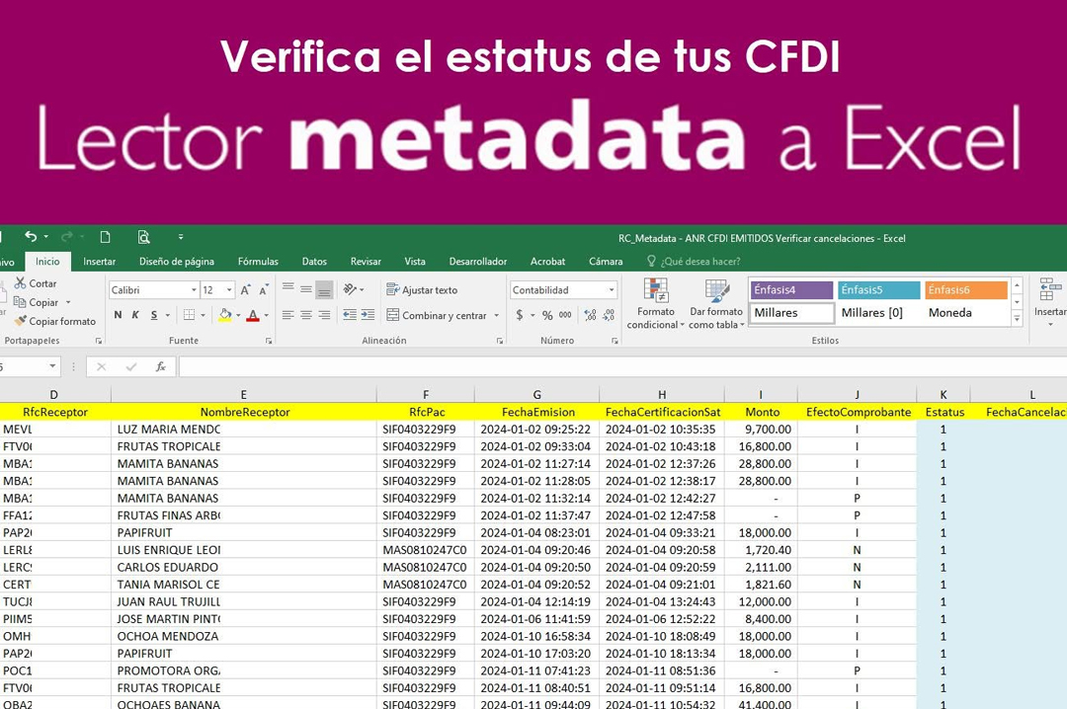Select the Millares cell style

[x=792, y=313]
